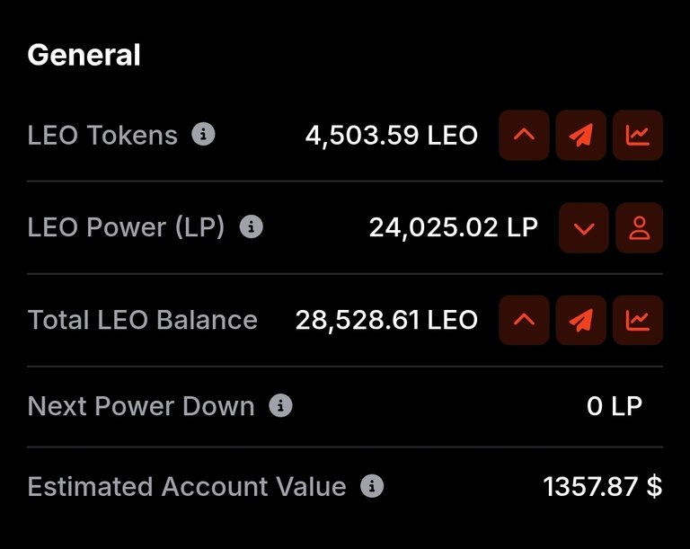Click the 1357.87 $ account value

click(603, 486)
